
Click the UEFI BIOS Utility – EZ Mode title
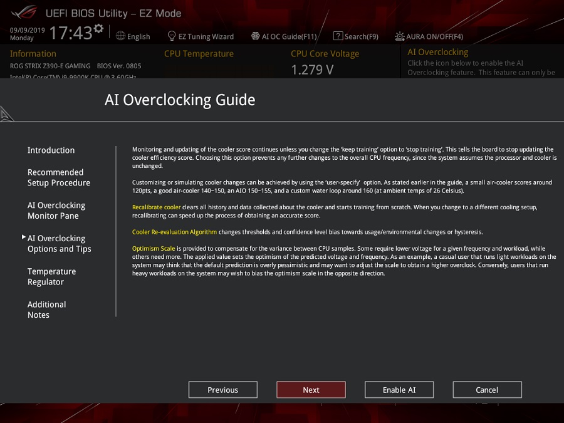pos(113,13)
